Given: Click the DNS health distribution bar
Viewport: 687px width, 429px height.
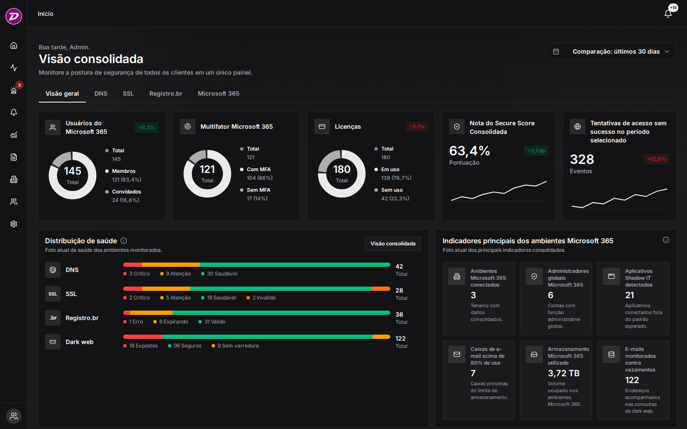Looking at the screenshot, I should point(257,265).
